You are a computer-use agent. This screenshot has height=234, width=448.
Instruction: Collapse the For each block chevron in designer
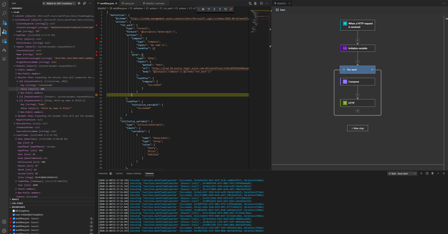(372, 70)
